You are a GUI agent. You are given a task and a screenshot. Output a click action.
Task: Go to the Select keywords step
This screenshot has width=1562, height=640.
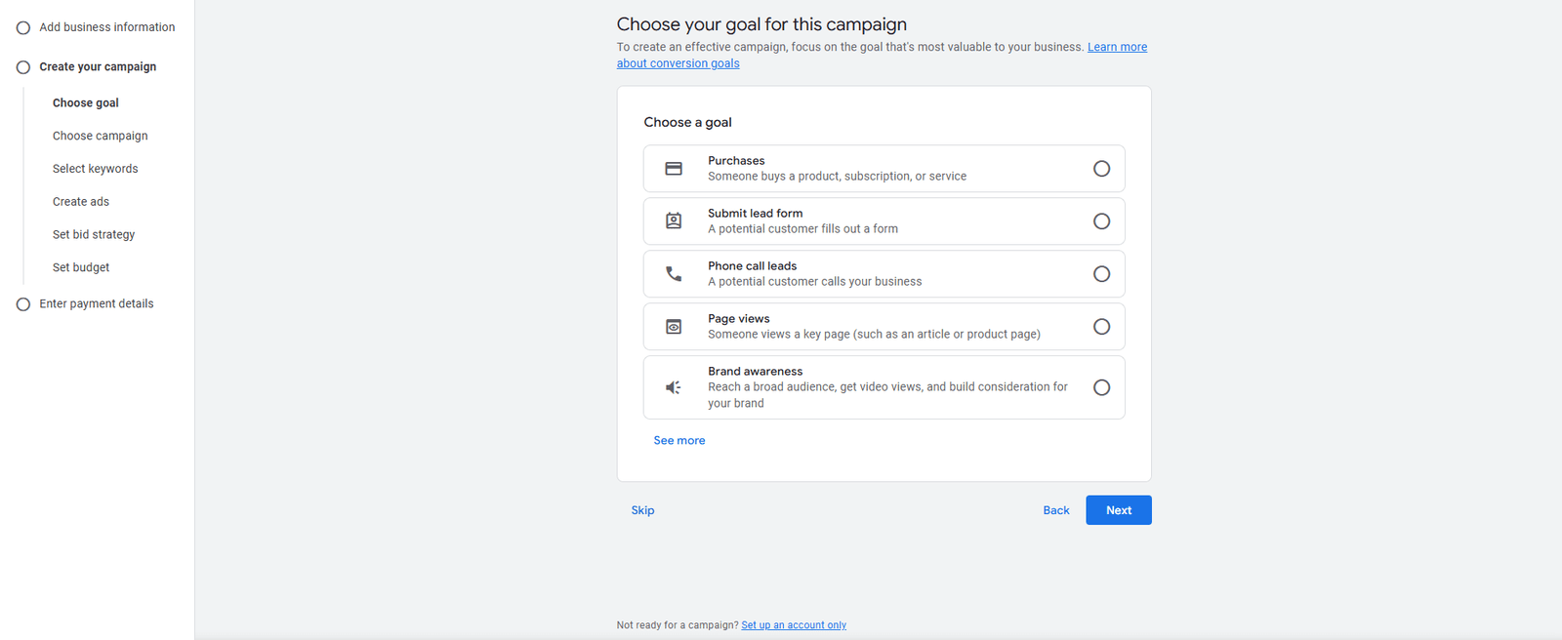[x=96, y=169]
